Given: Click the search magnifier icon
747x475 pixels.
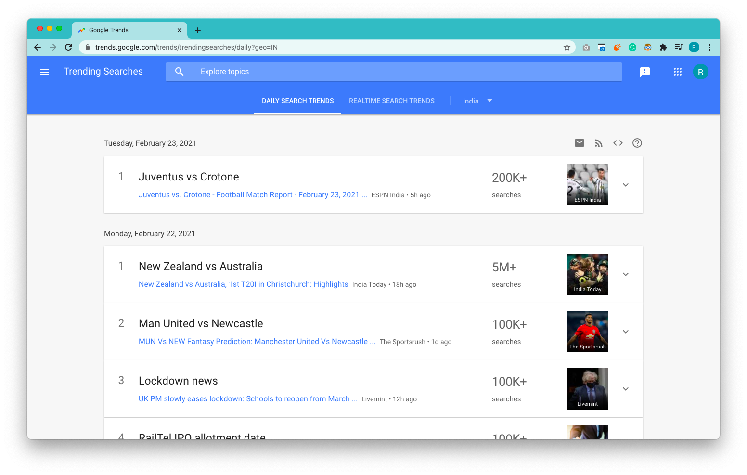Looking at the screenshot, I should coord(180,72).
